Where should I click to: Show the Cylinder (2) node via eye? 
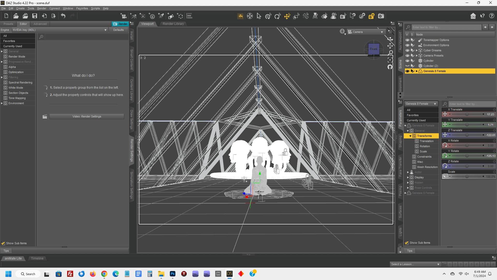pyautogui.click(x=407, y=66)
